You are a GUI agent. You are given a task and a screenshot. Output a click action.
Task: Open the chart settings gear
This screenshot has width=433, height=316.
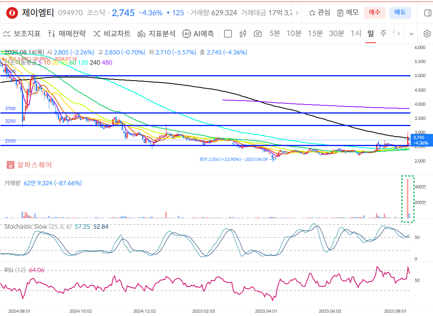426,34
